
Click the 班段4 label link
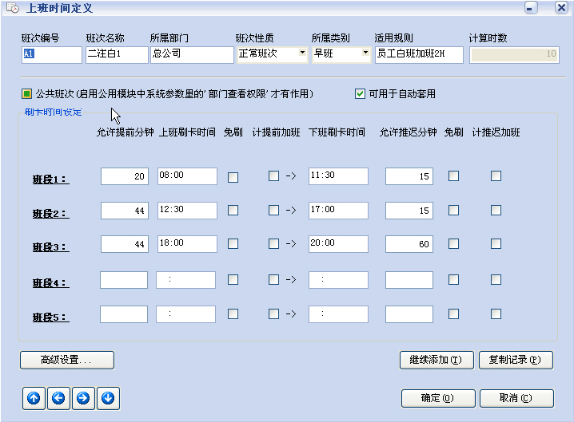pyautogui.click(x=50, y=283)
